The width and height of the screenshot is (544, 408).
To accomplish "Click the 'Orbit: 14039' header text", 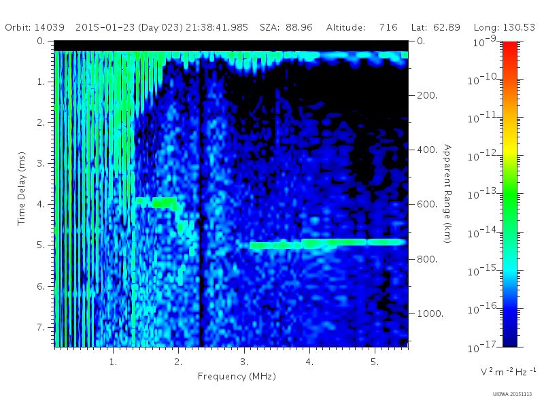I will (35, 27).
